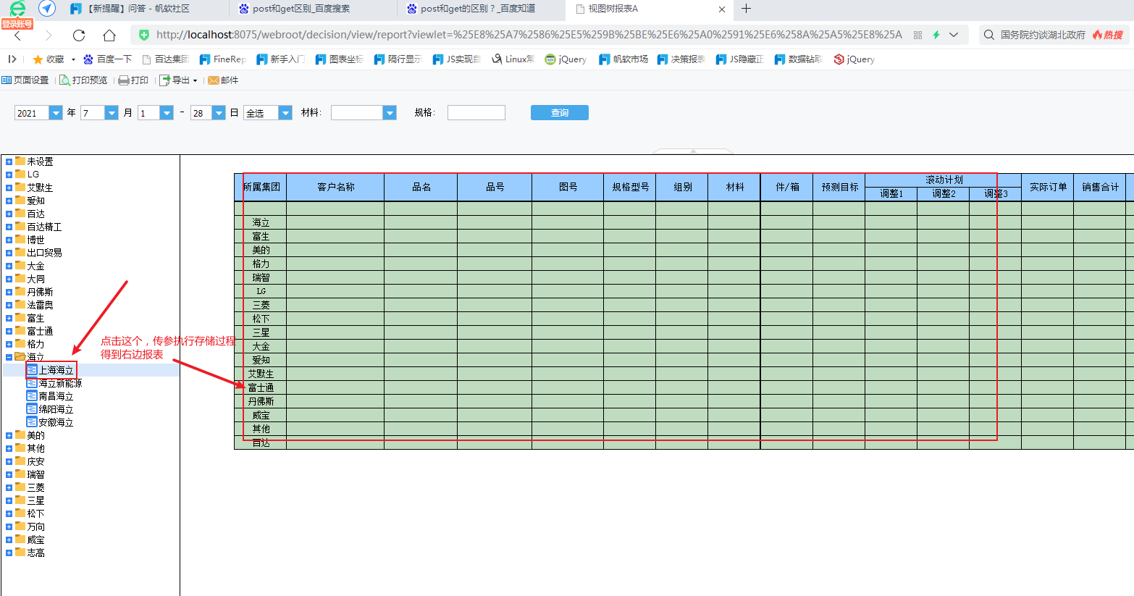Expand the 美的 tree folder
Viewport: 1134px width, 596px height.
(x=9, y=435)
